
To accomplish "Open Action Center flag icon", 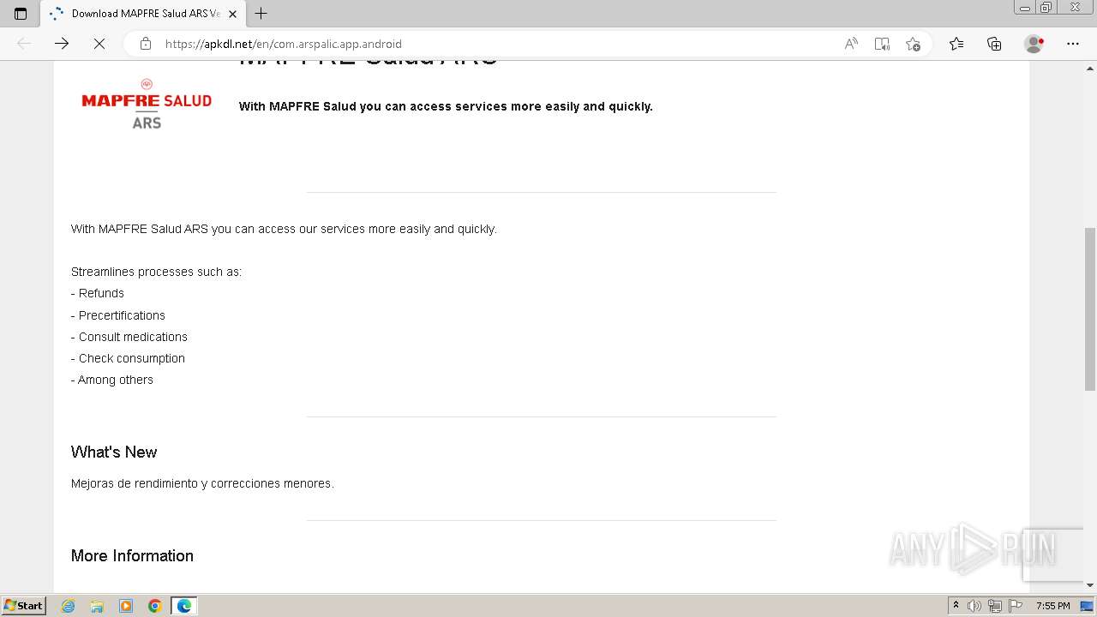I will click(x=1014, y=606).
